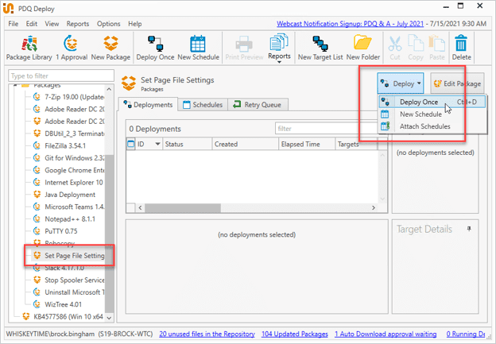Click the Copy toolbar icon
The height and width of the screenshot is (344, 496).
[416, 48]
